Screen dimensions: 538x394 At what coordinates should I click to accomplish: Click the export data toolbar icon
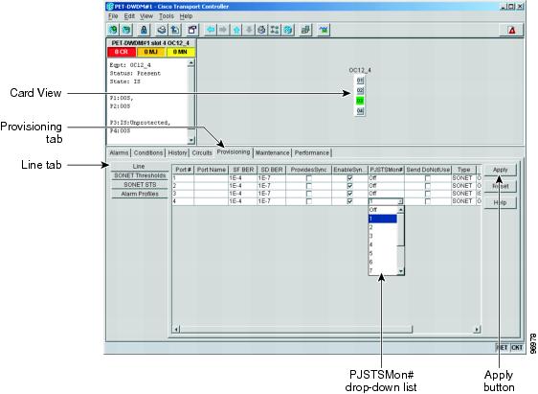[175, 31]
